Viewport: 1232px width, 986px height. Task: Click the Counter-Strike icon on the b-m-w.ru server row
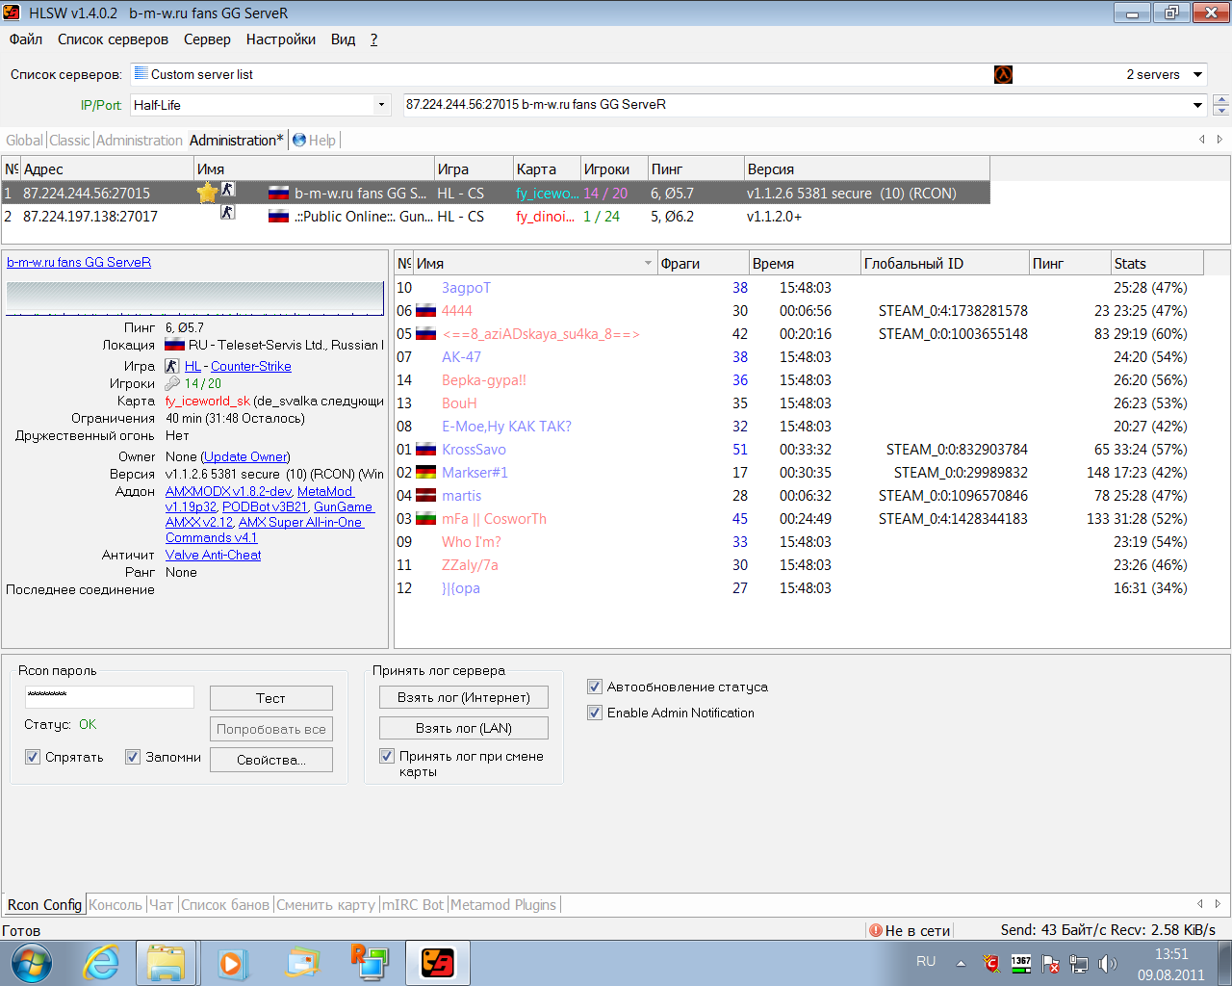[227, 189]
